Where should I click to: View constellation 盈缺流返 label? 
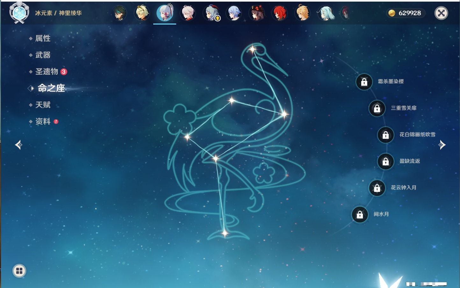(410, 161)
